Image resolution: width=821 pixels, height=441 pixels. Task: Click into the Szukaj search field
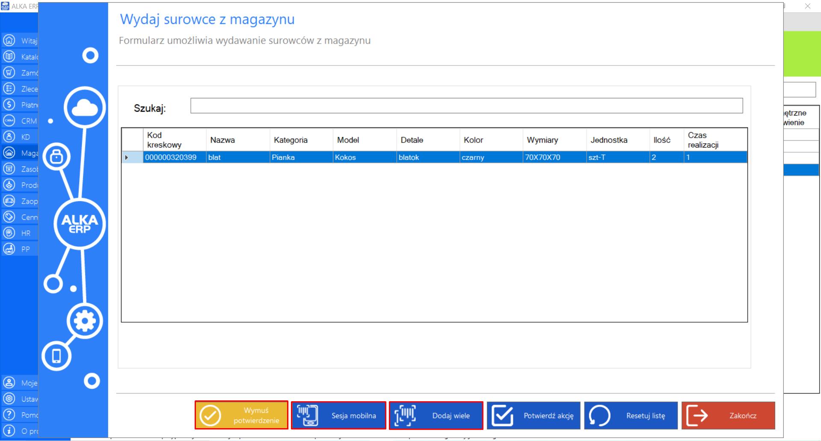466,106
